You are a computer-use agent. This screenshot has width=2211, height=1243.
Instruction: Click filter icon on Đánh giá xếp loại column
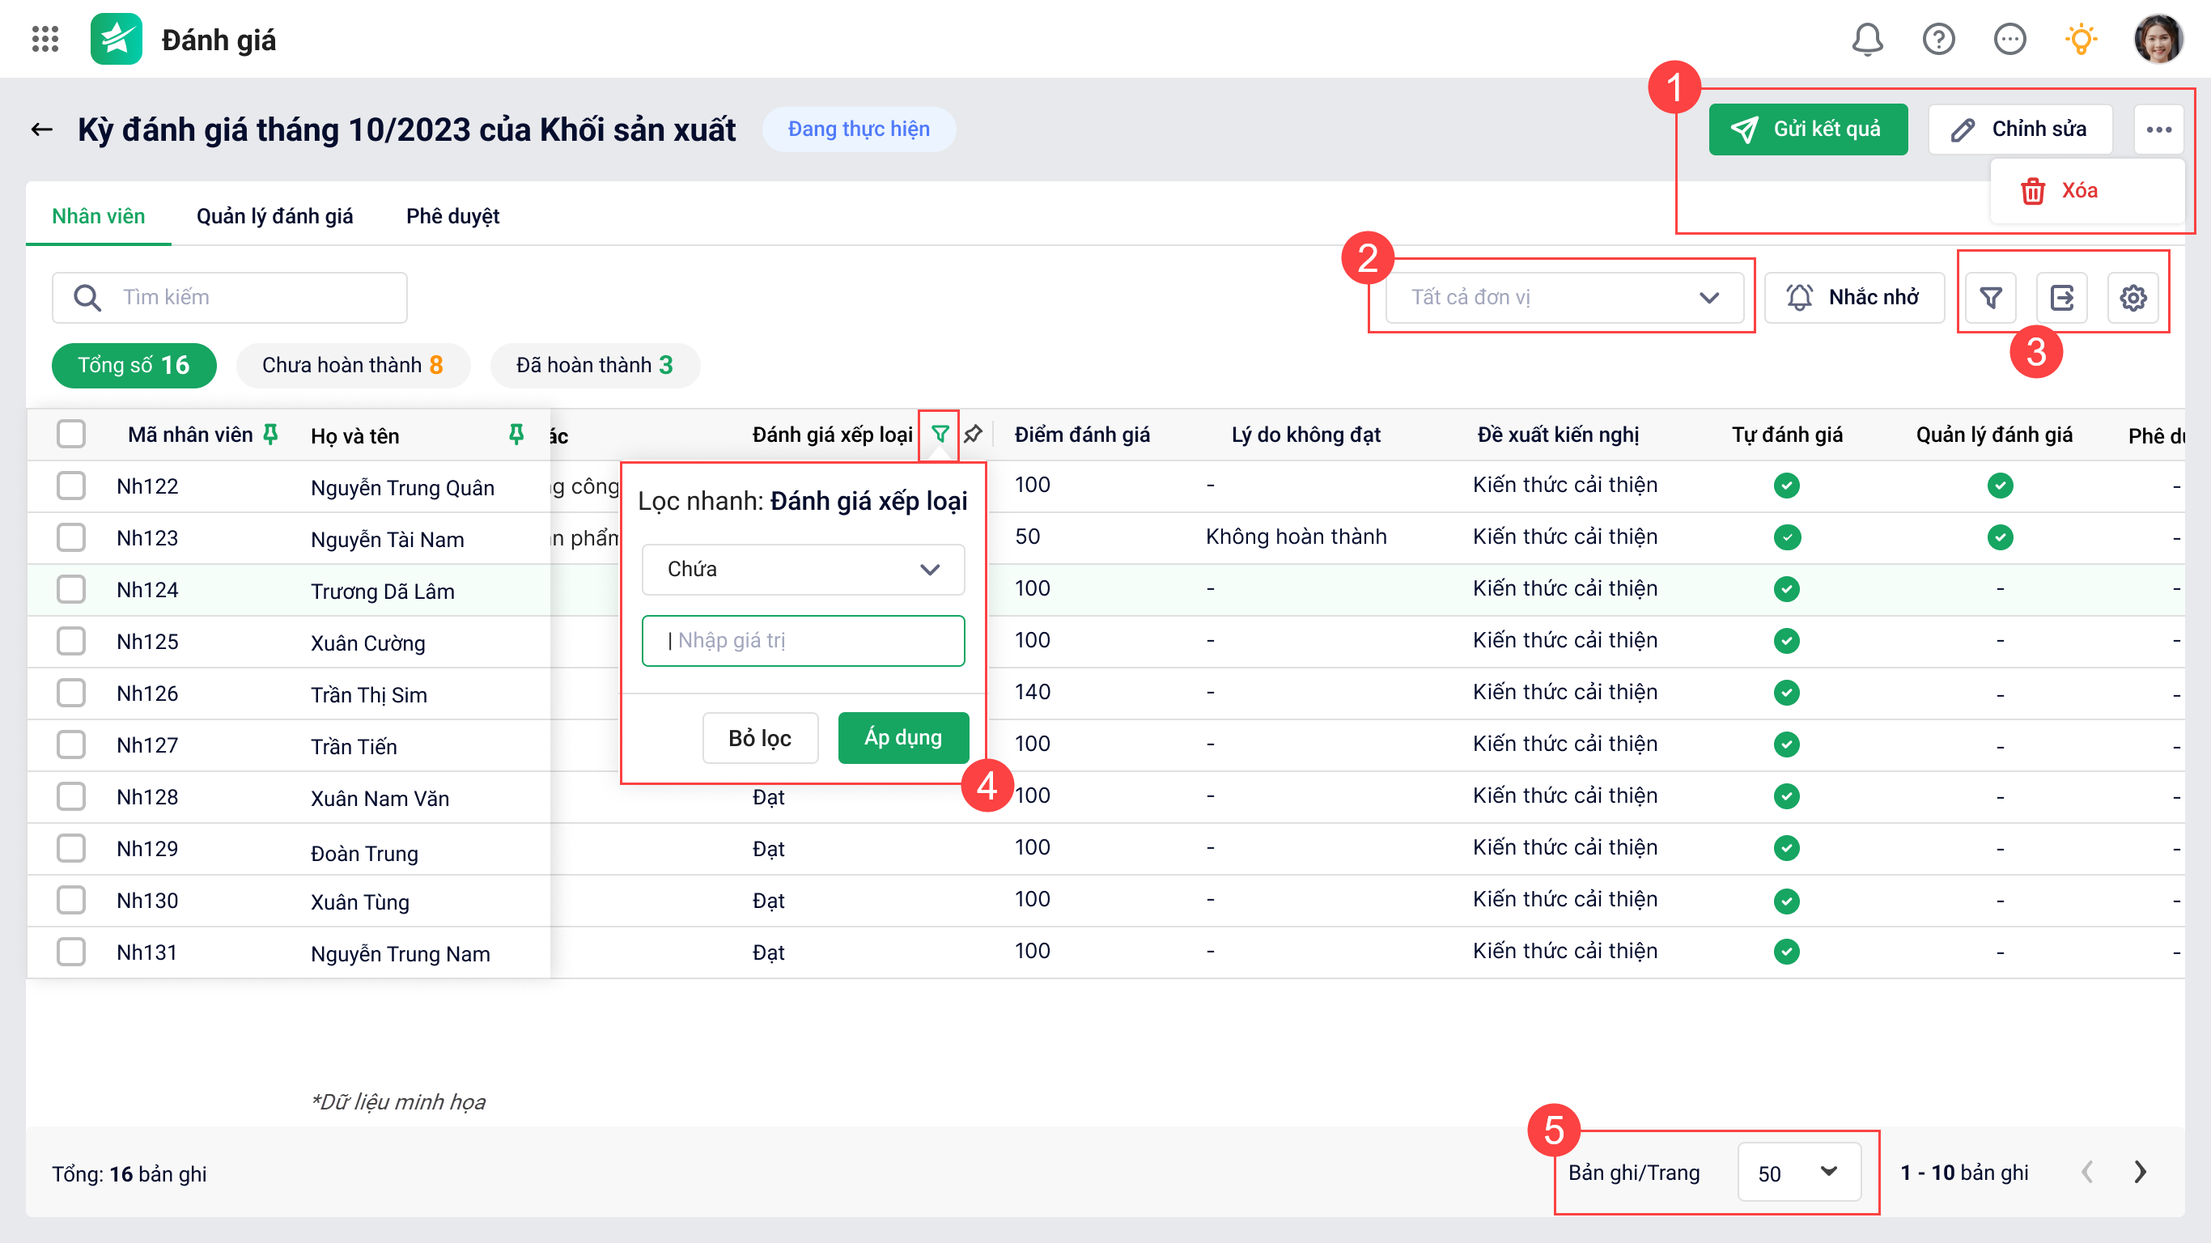940,435
